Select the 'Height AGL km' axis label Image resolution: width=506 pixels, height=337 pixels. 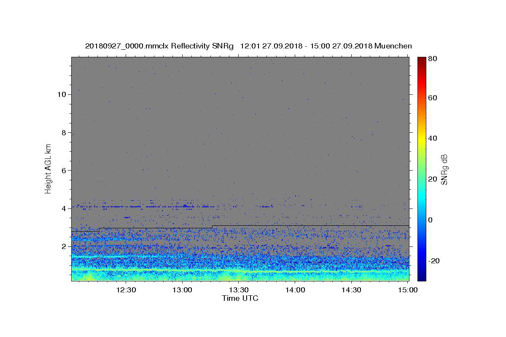[48, 168]
